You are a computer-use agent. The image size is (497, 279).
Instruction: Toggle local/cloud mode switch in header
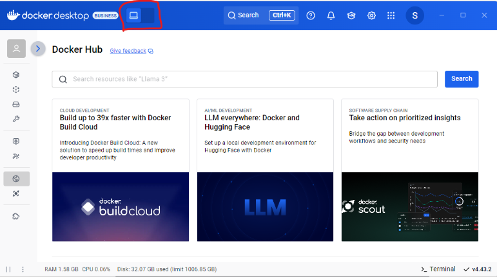[141, 15]
